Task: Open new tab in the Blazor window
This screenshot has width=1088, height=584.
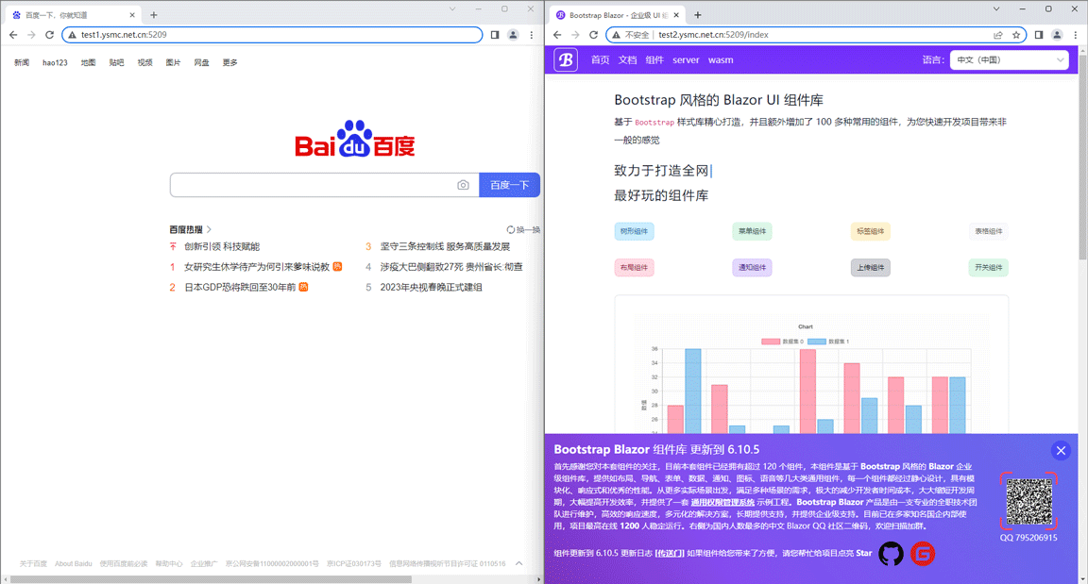Action: [x=698, y=14]
